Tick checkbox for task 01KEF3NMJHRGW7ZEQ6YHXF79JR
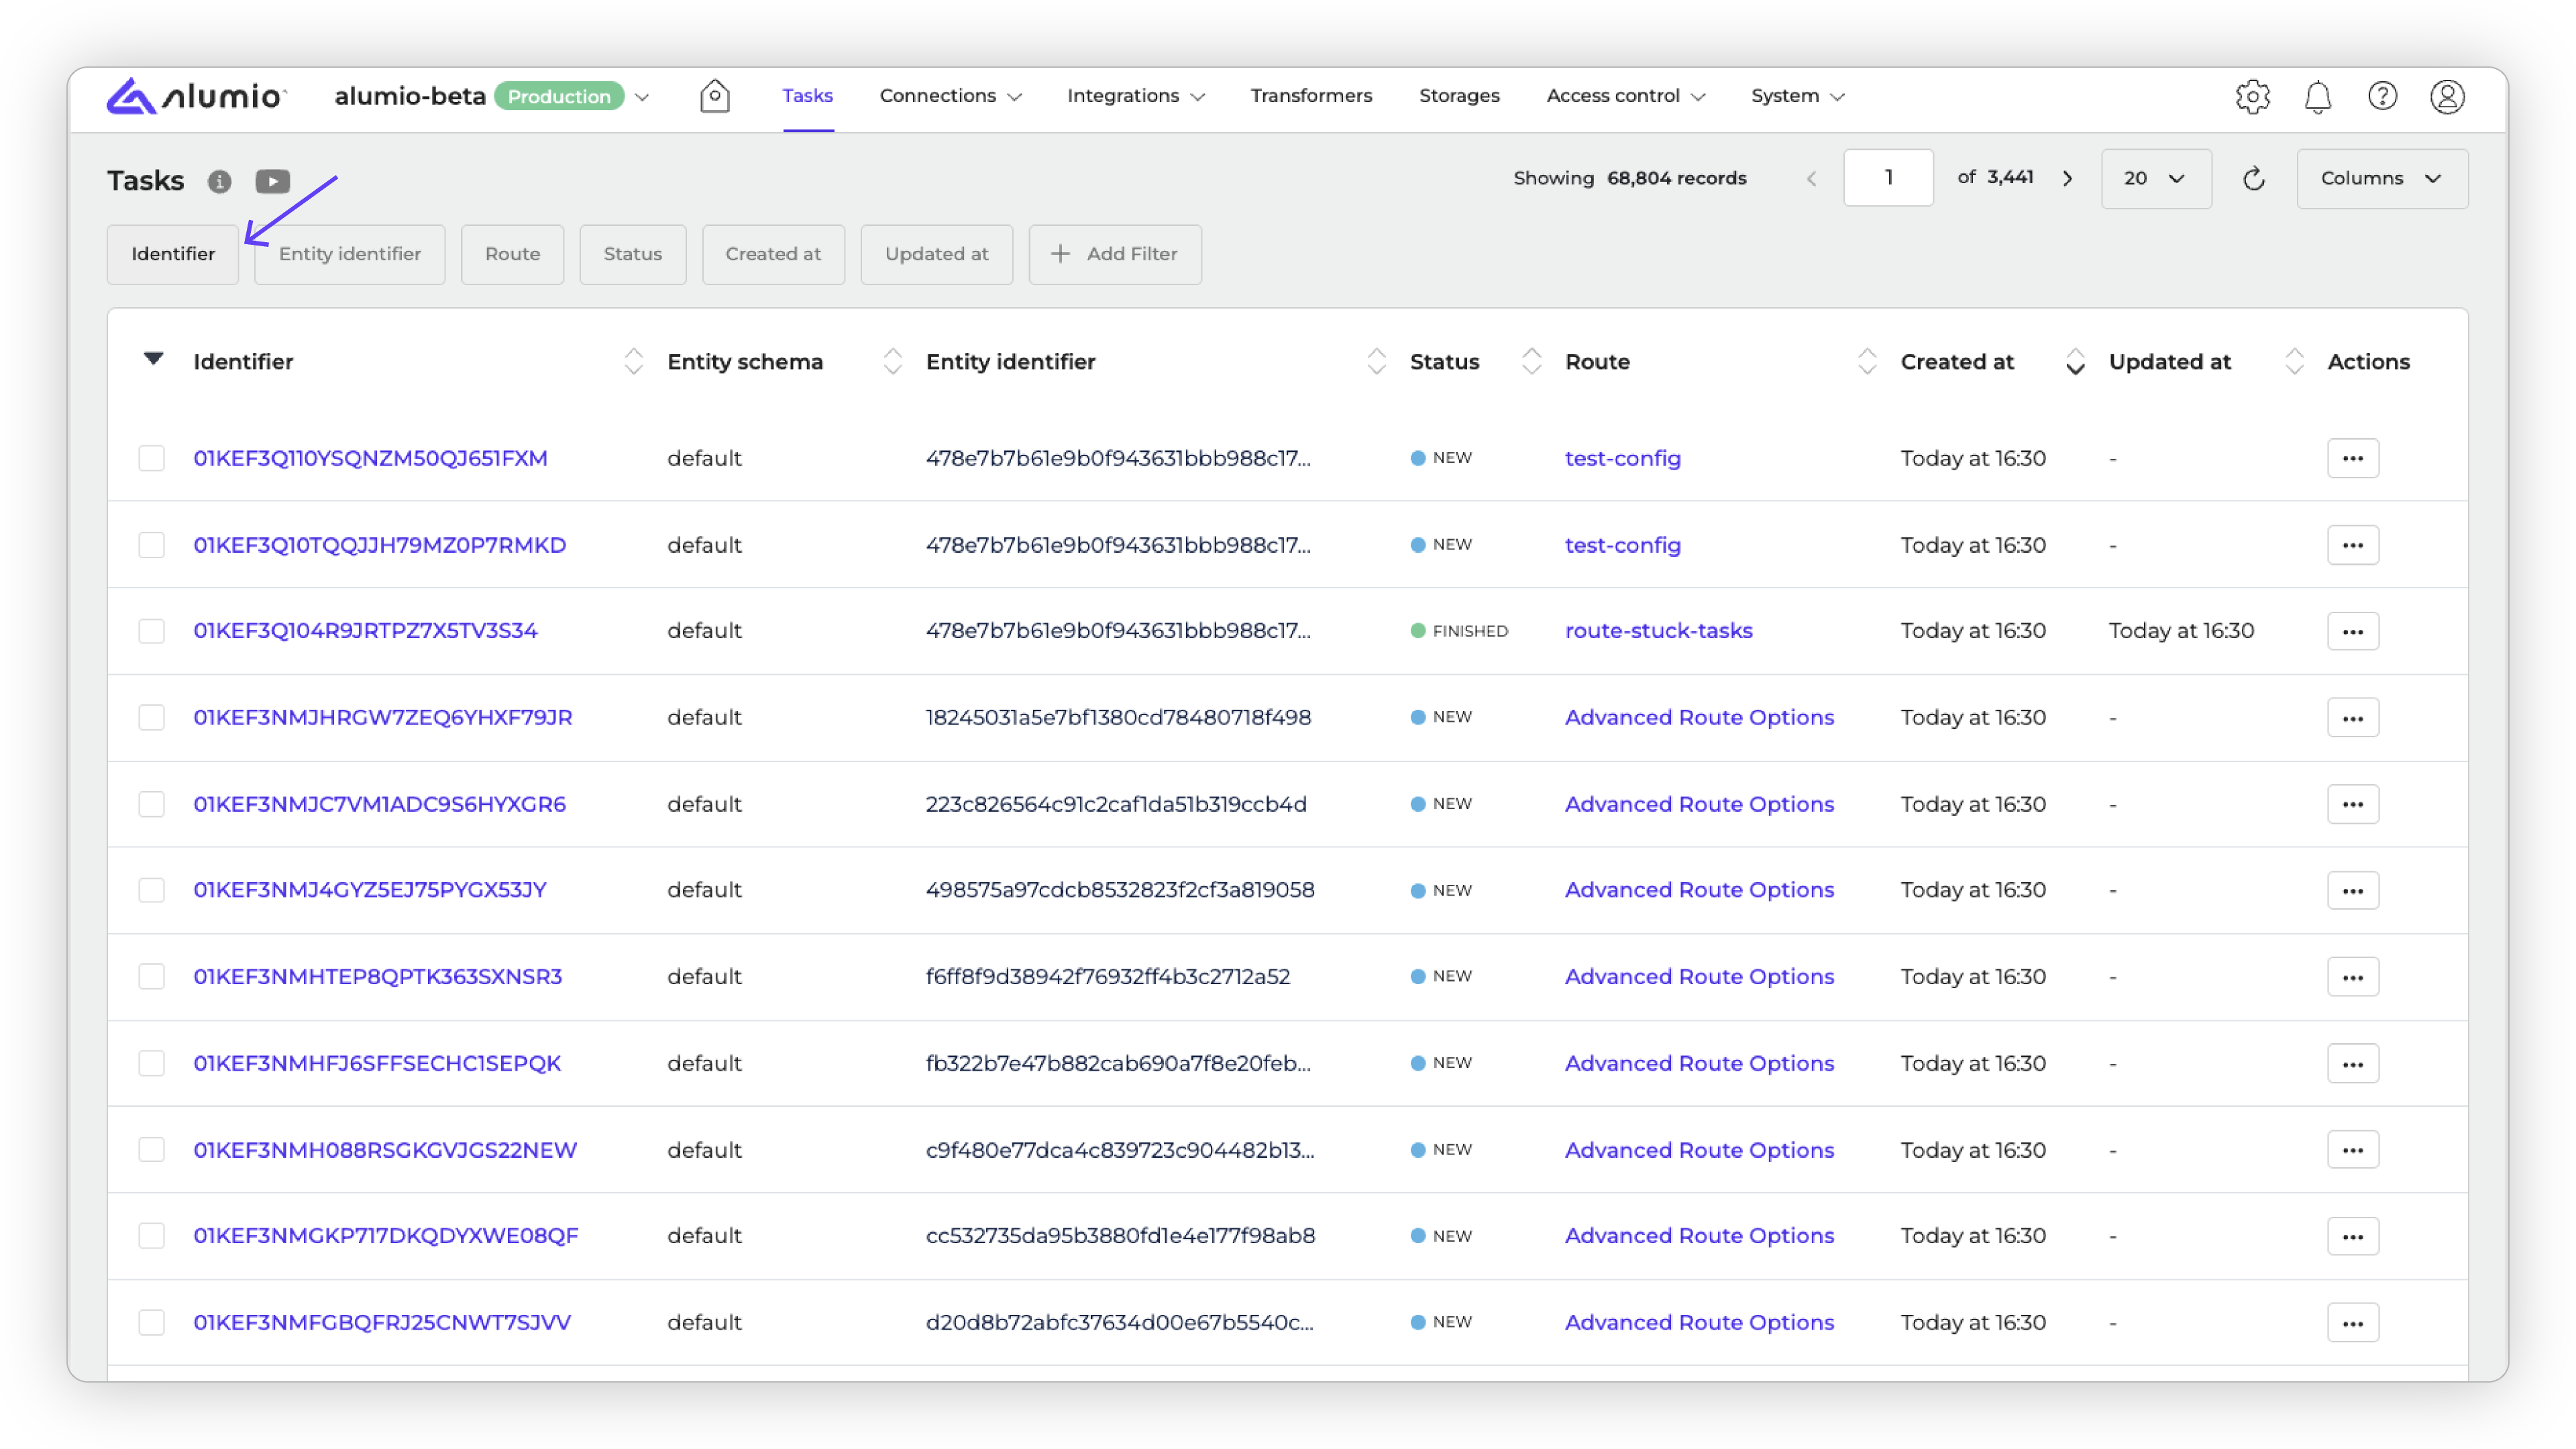 [x=151, y=717]
